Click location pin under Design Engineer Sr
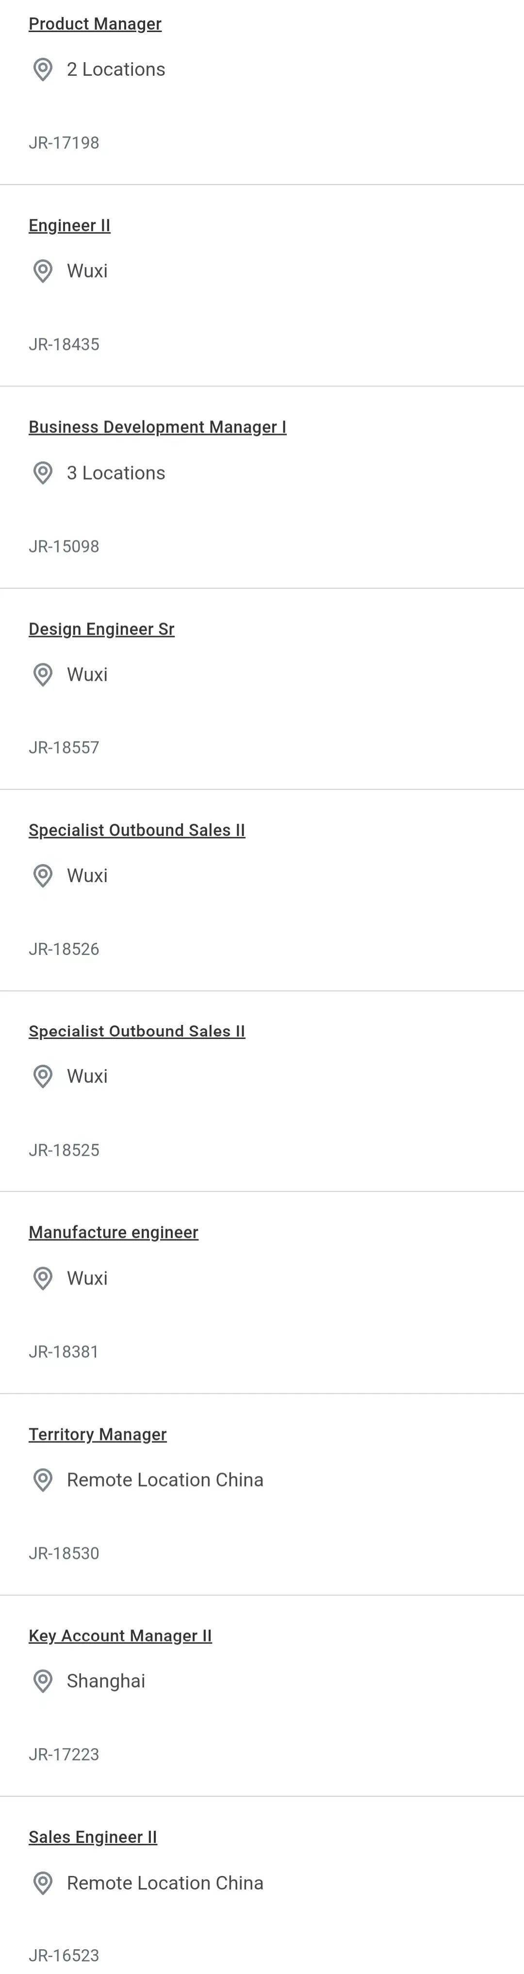Image resolution: width=524 pixels, height=1974 pixels. coord(43,674)
